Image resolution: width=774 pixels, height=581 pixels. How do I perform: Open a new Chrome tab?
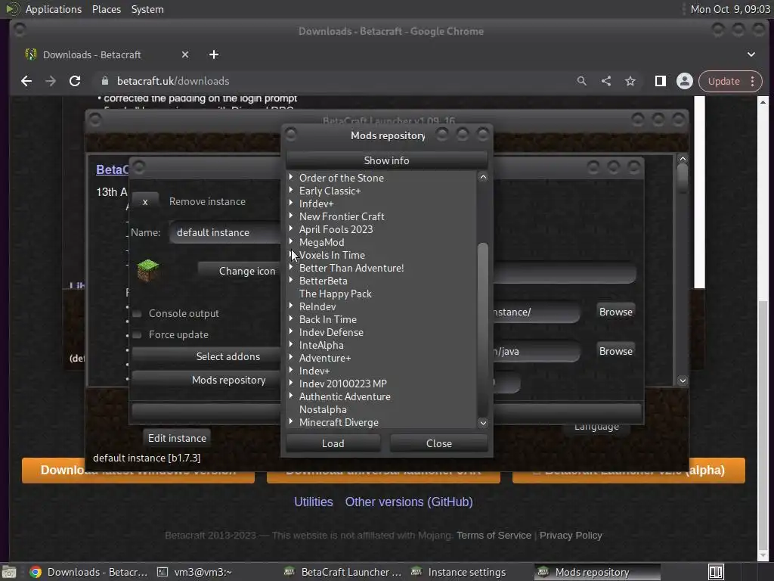(x=214, y=54)
